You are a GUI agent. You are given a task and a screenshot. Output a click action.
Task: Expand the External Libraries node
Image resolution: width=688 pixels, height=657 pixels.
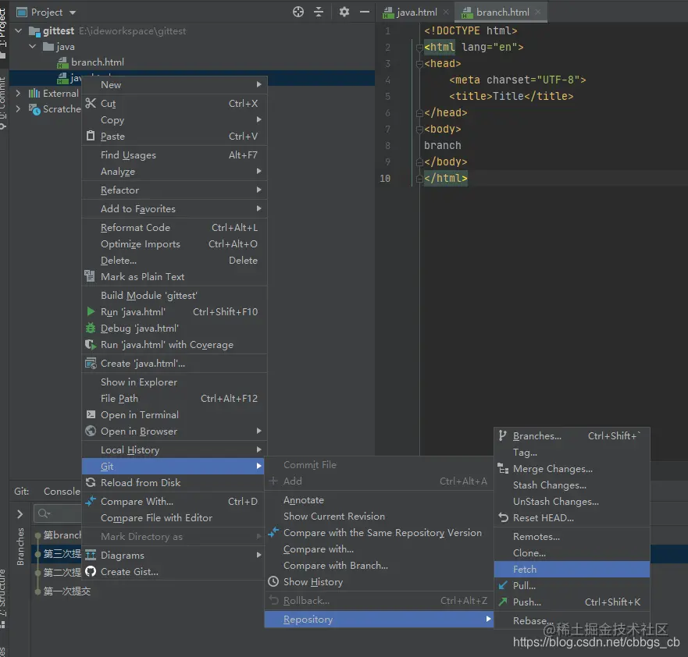[18, 93]
